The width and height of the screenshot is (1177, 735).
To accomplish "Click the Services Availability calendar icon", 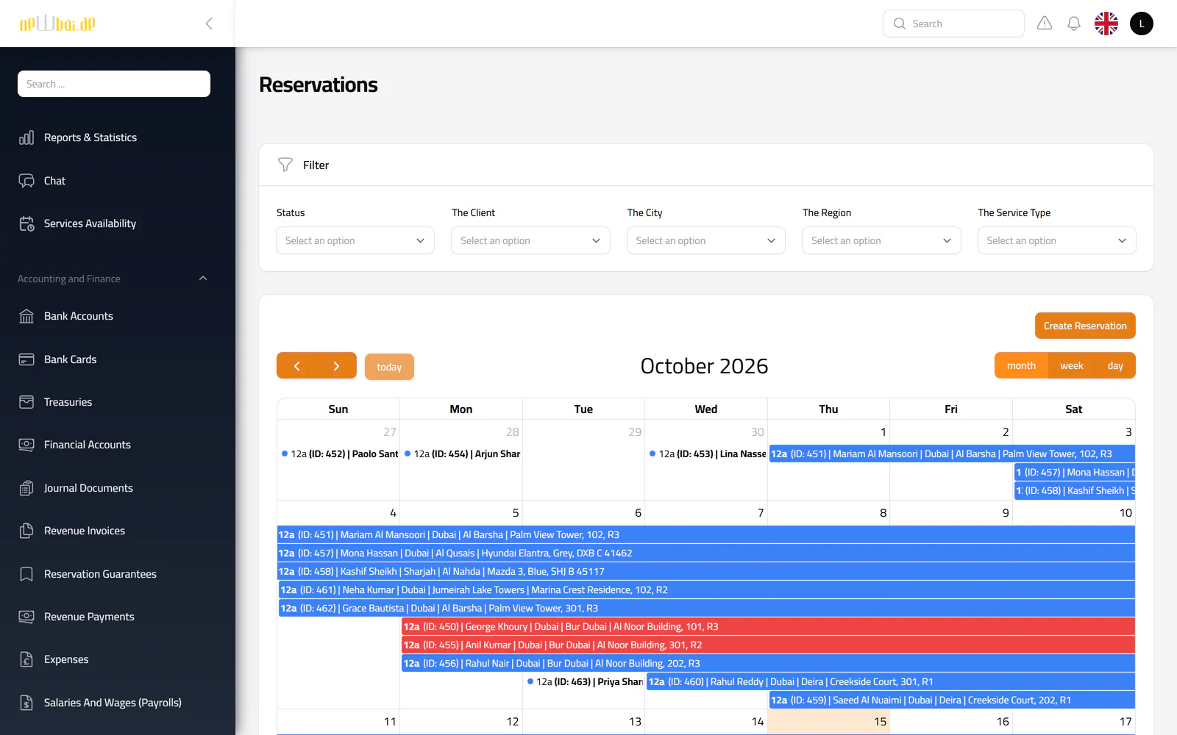I will click(x=26, y=223).
